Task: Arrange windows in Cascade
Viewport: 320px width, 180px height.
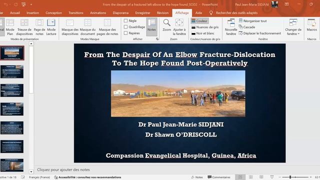Action: click(x=247, y=27)
